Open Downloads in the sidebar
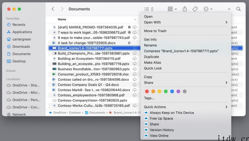The height and width of the screenshot is (141, 249). coord(19,46)
